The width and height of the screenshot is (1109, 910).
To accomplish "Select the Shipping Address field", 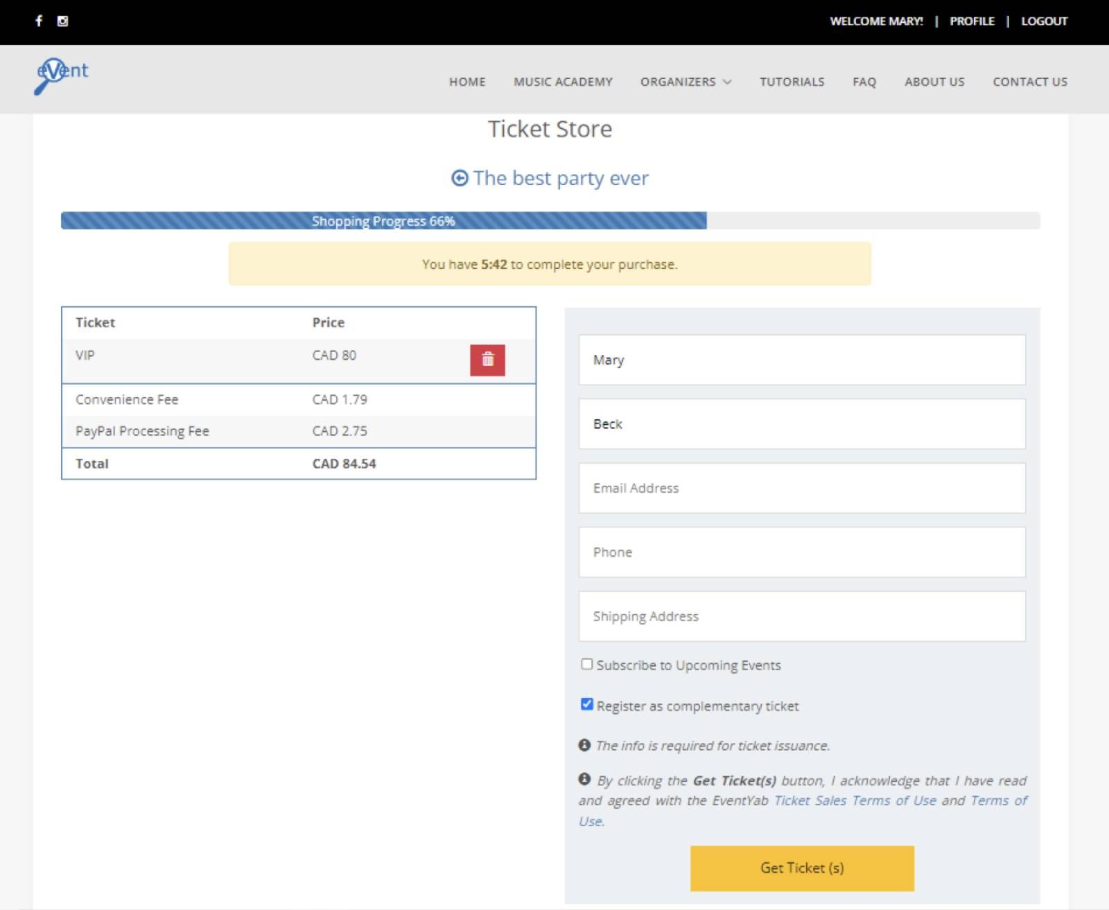I will (802, 616).
